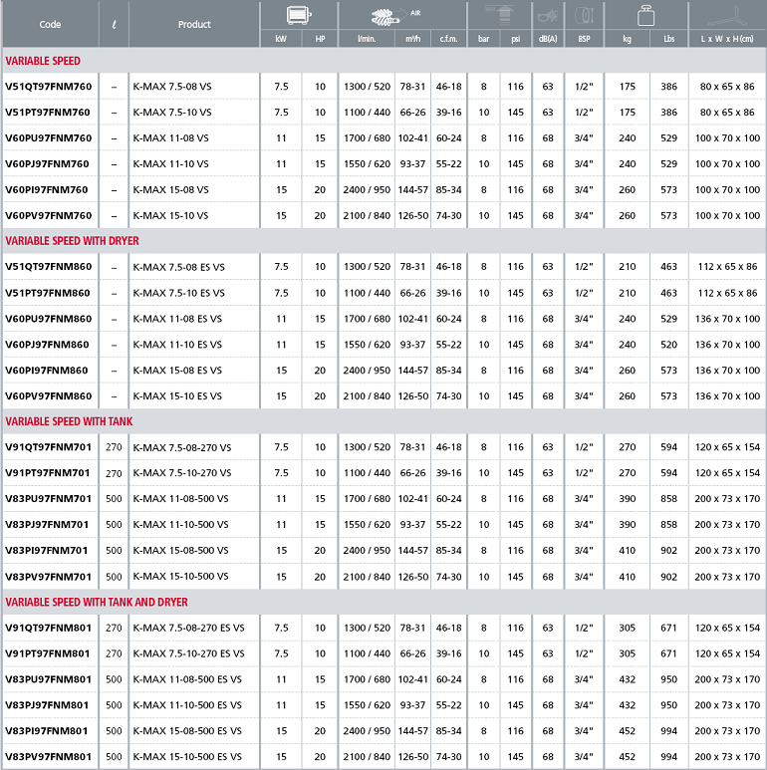
Task: Click the 'VARIABLE SPEED WITH DRYER' section heading
Action: tap(72, 241)
